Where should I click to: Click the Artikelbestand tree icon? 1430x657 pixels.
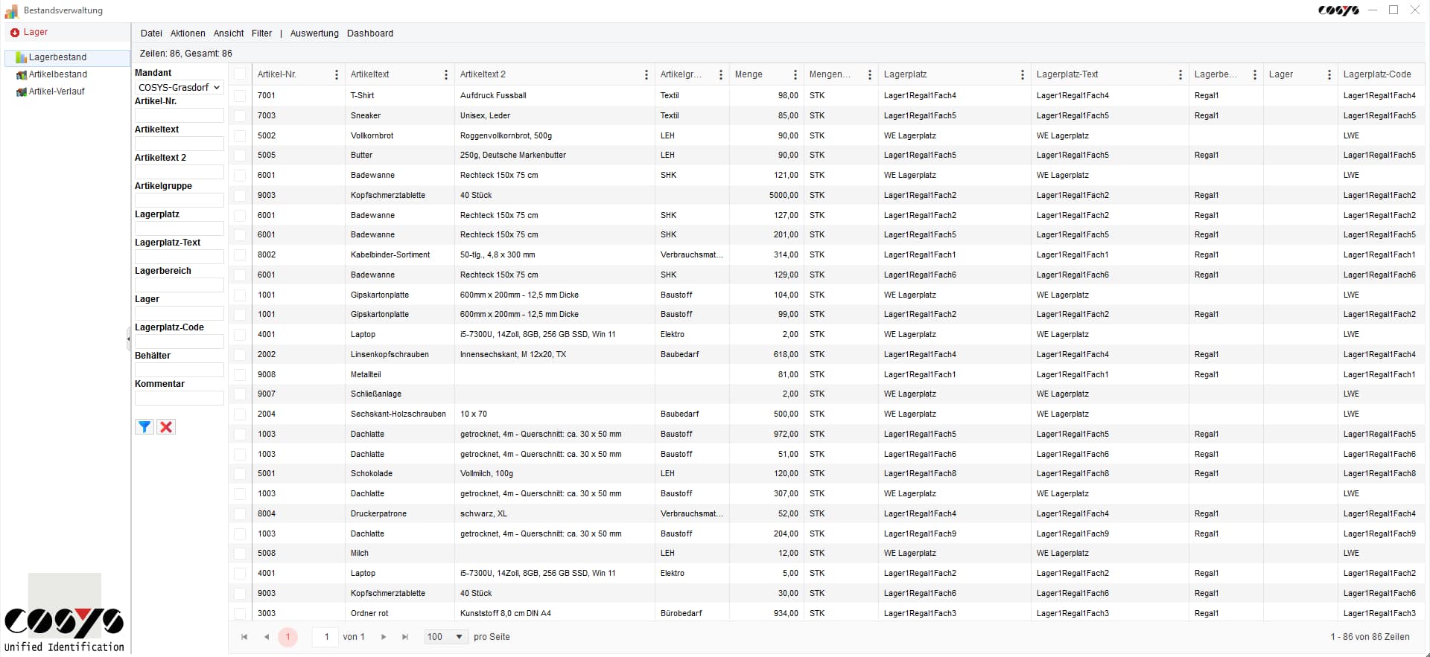point(21,74)
